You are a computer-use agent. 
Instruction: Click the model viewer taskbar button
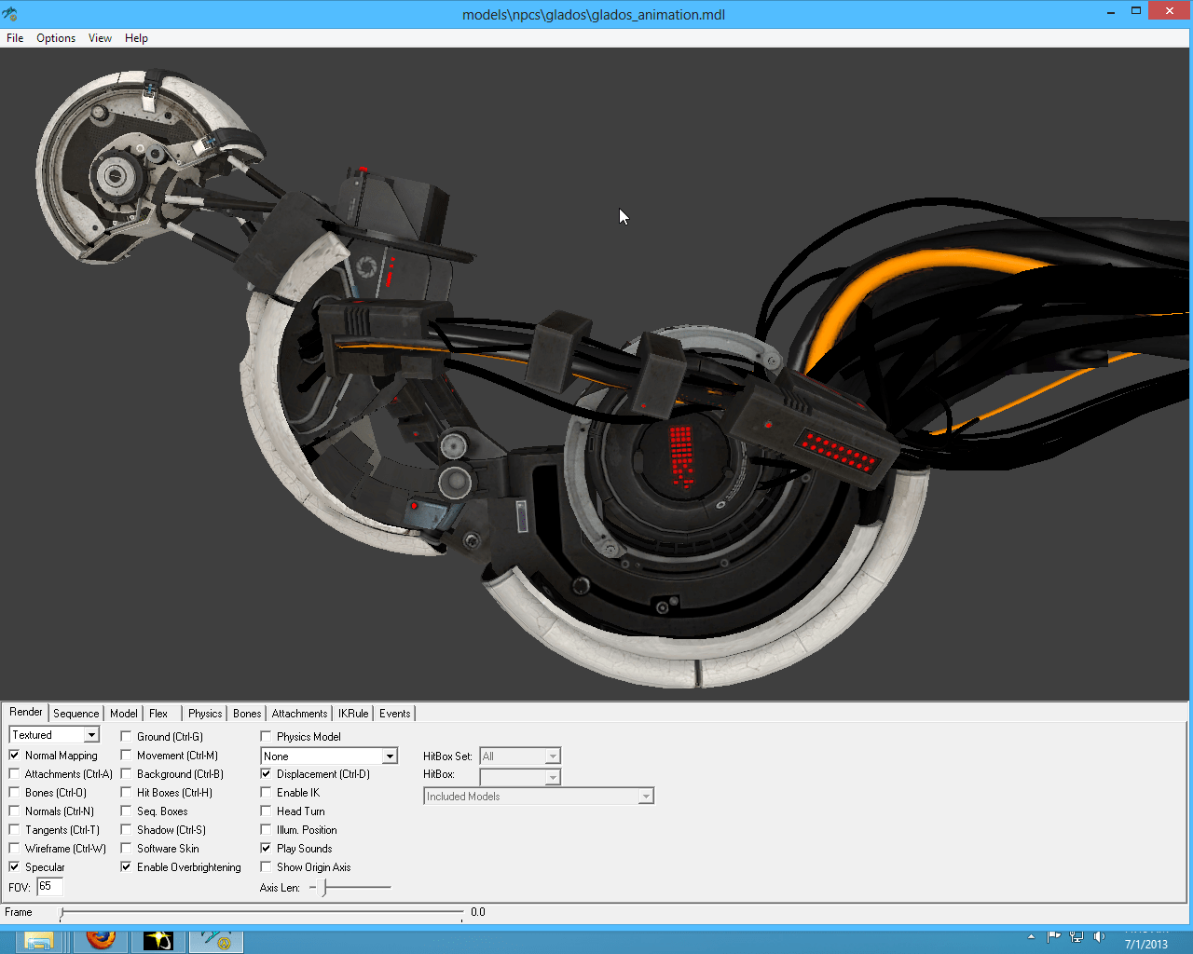pos(216,940)
